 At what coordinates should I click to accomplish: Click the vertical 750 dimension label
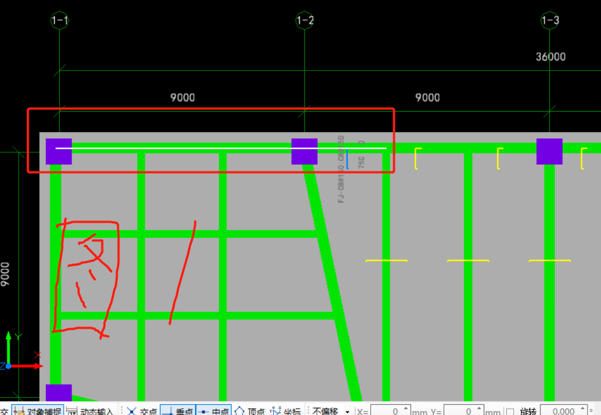tap(361, 162)
